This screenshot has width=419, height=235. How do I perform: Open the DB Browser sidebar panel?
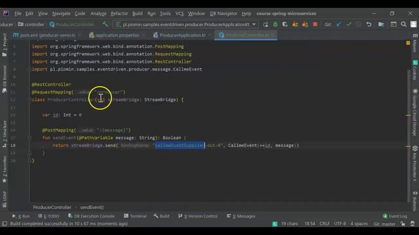click(x=5, y=79)
